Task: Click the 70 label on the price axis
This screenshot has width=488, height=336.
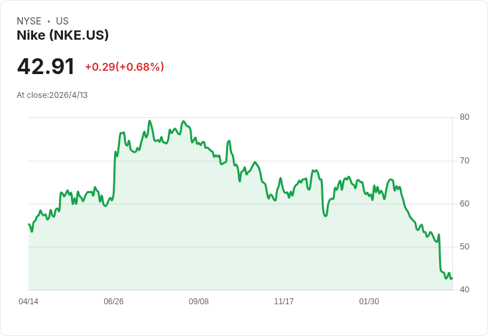Action: coord(465,161)
